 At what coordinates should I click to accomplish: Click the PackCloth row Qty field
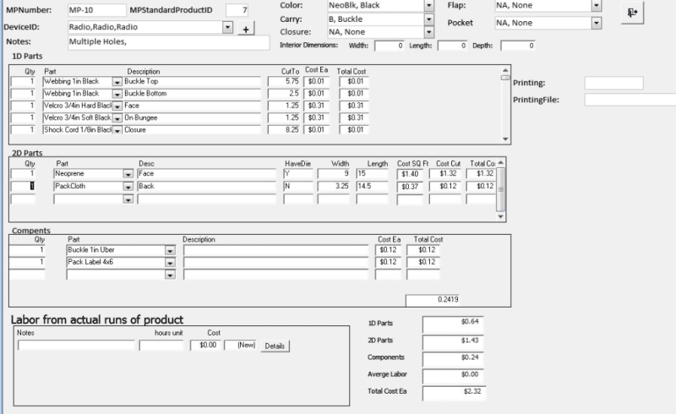[23, 186]
